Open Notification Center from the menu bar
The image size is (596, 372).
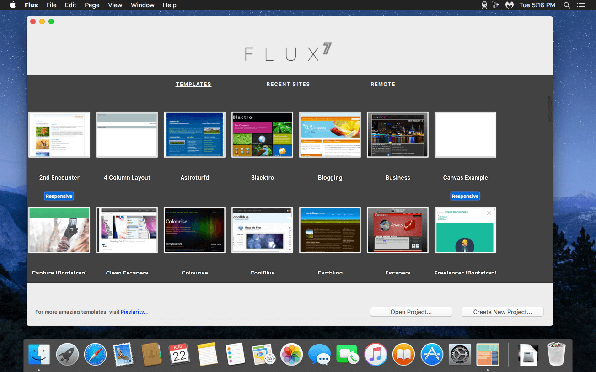tap(581, 5)
